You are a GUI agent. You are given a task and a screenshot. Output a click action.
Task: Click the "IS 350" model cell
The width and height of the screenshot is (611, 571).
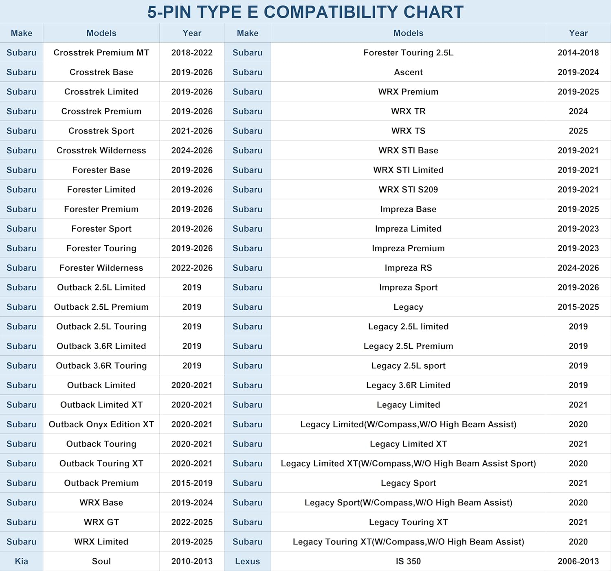pyautogui.click(x=409, y=561)
